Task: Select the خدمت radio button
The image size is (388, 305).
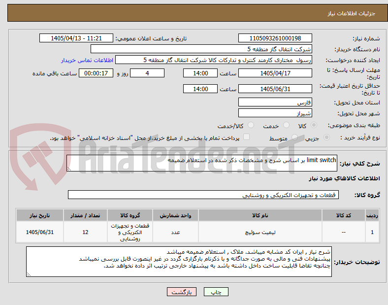Action: (286, 125)
